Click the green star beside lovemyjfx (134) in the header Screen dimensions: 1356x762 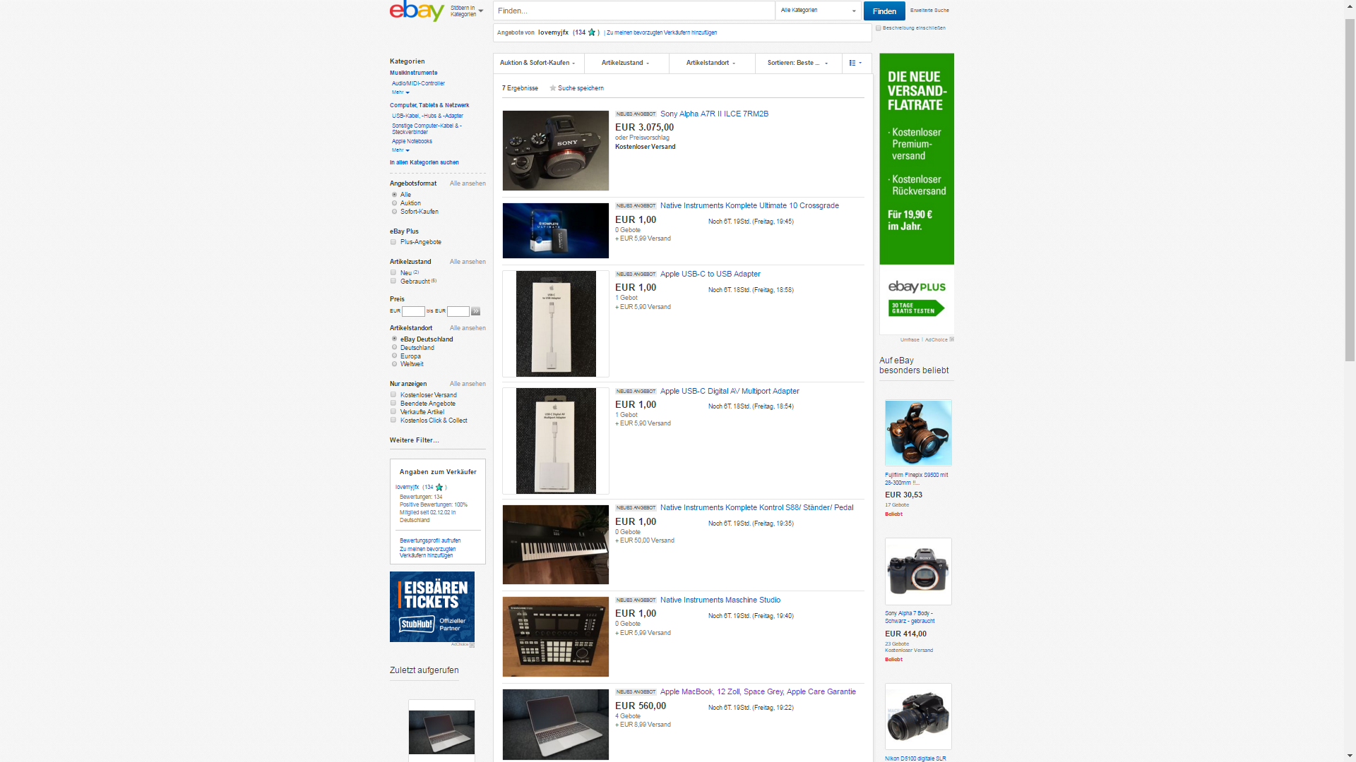click(592, 32)
